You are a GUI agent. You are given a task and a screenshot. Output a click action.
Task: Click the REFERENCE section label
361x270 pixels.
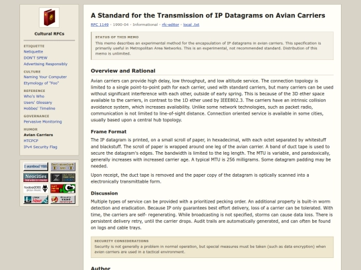[34, 91]
